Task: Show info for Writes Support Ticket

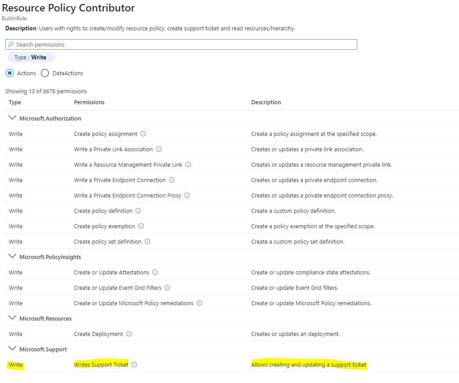Action: click(x=134, y=365)
